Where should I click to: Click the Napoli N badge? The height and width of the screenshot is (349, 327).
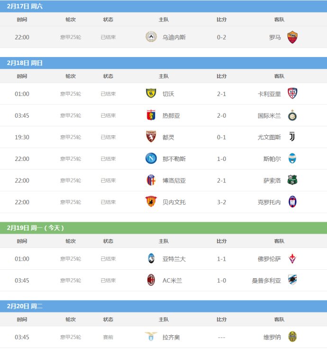click(x=151, y=158)
